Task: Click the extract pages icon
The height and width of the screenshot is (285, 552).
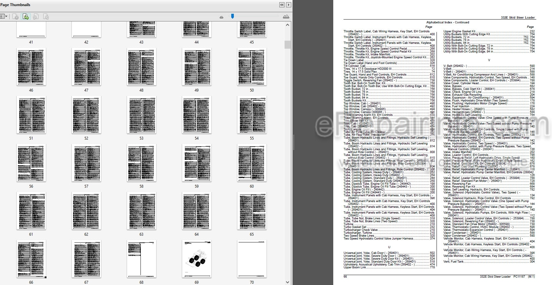Action: [26, 17]
